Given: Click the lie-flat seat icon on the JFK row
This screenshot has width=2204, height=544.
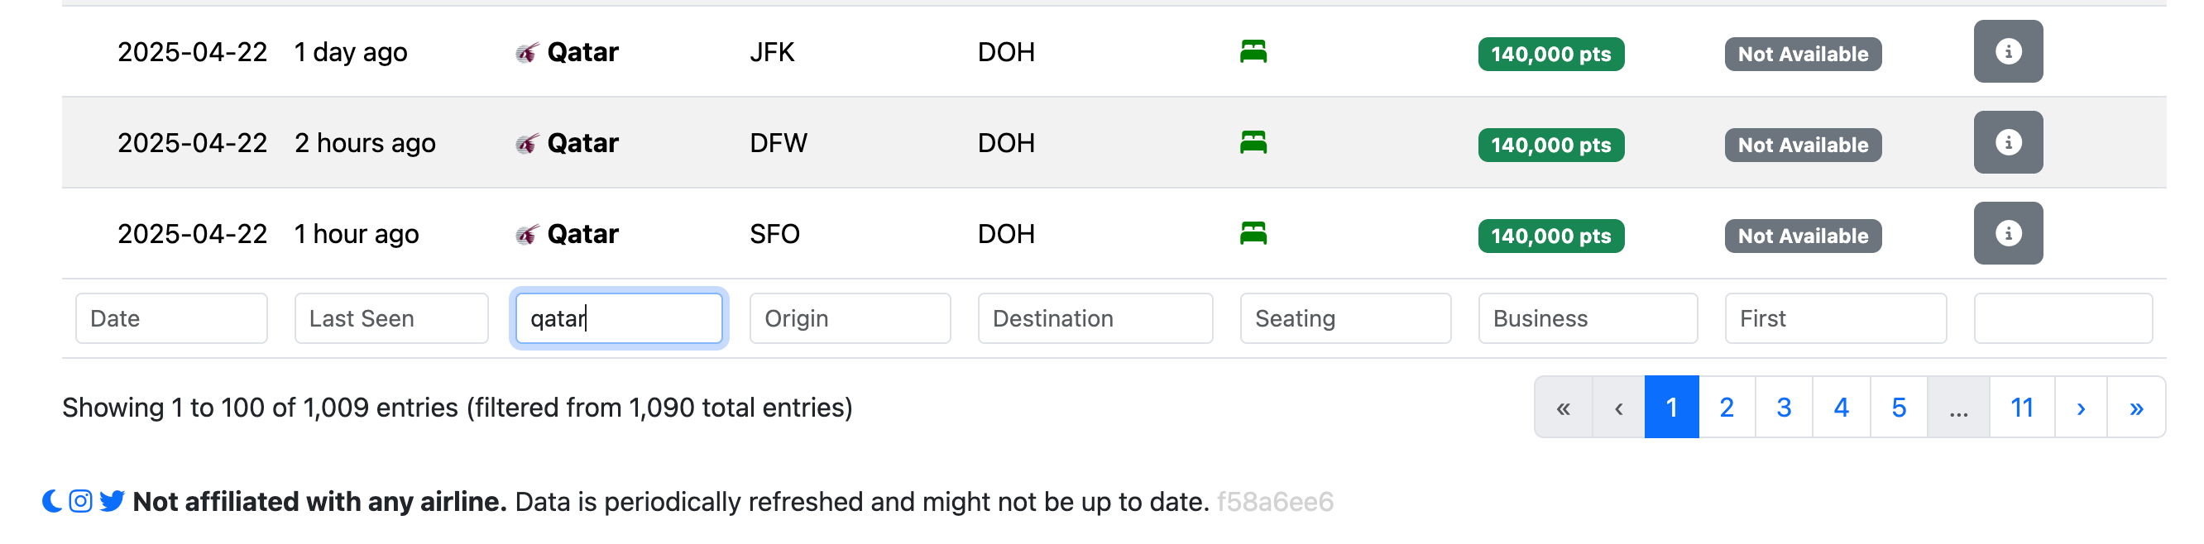Looking at the screenshot, I should point(1253,51).
